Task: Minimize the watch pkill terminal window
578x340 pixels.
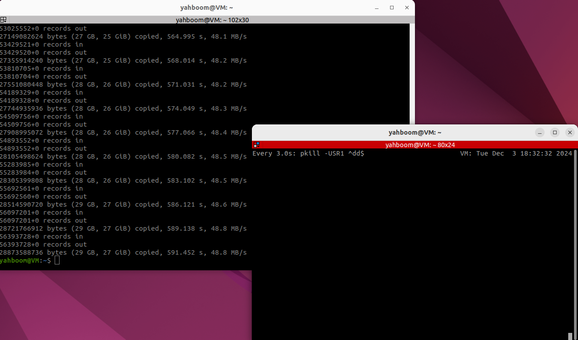Action: pos(540,132)
